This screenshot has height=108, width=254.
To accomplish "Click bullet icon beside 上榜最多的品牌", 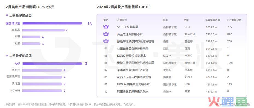I will 7,56.
